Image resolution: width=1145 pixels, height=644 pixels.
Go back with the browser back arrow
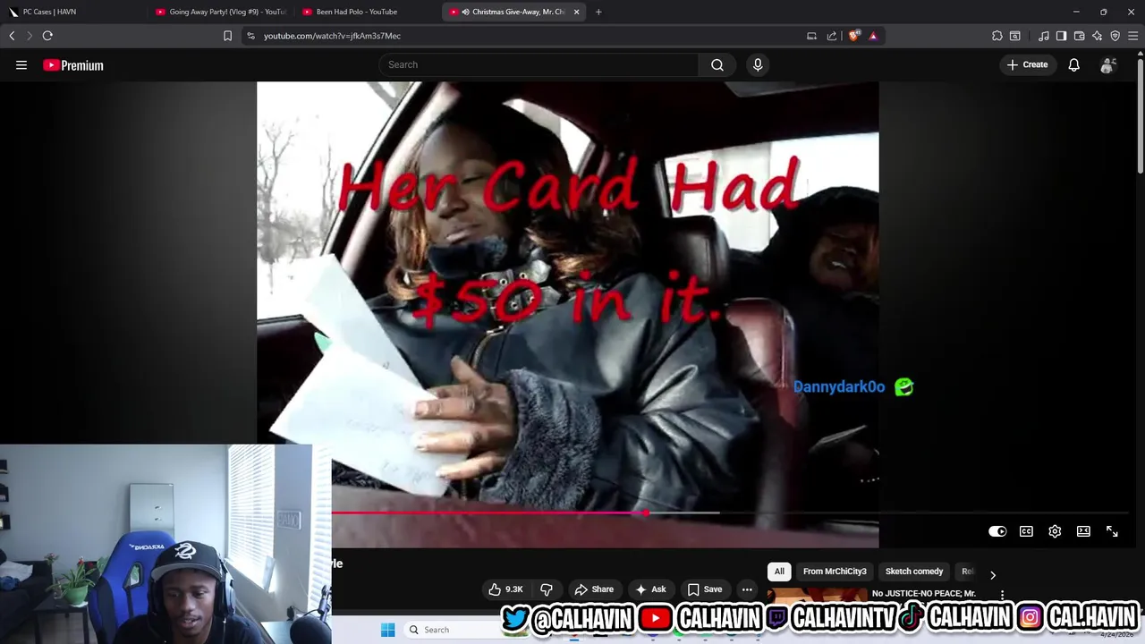pyautogui.click(x=12, y=36)
